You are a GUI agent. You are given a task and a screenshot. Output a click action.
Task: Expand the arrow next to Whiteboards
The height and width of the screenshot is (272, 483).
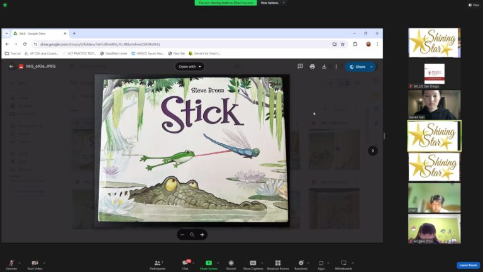(x=353, y=263)
